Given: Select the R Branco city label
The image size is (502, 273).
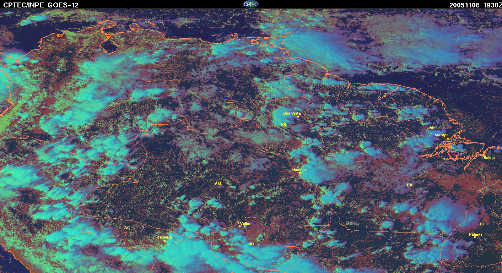Looking at the screenshot, I should [x=164, y=237].
